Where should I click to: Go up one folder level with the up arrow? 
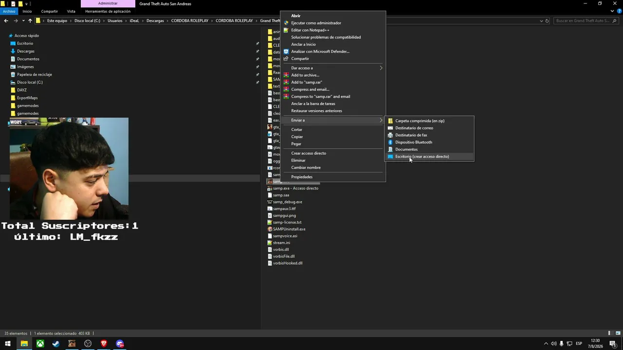click(x=30, y=21)
